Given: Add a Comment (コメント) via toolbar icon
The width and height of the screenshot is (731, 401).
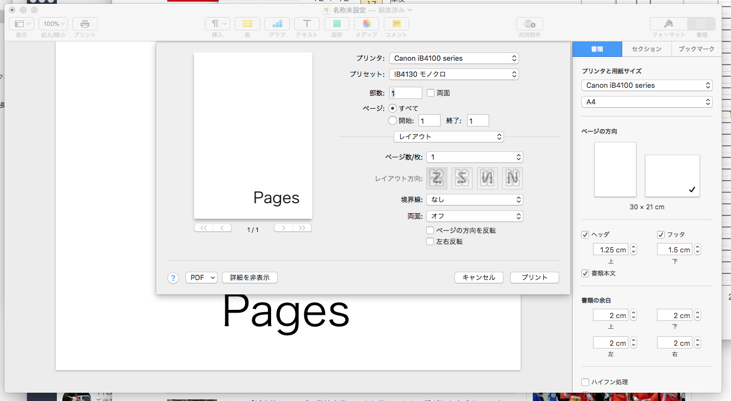Looking at the screenshot, I should (x=396, y=24).
